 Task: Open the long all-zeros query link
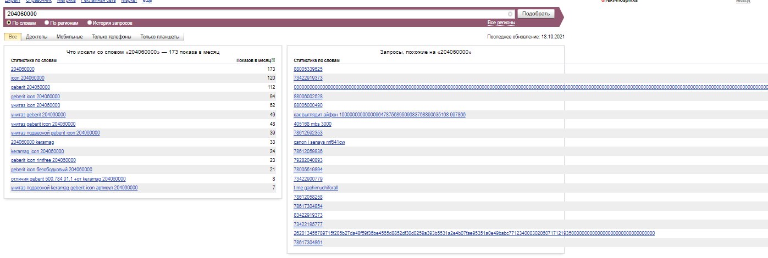(531, 87)
